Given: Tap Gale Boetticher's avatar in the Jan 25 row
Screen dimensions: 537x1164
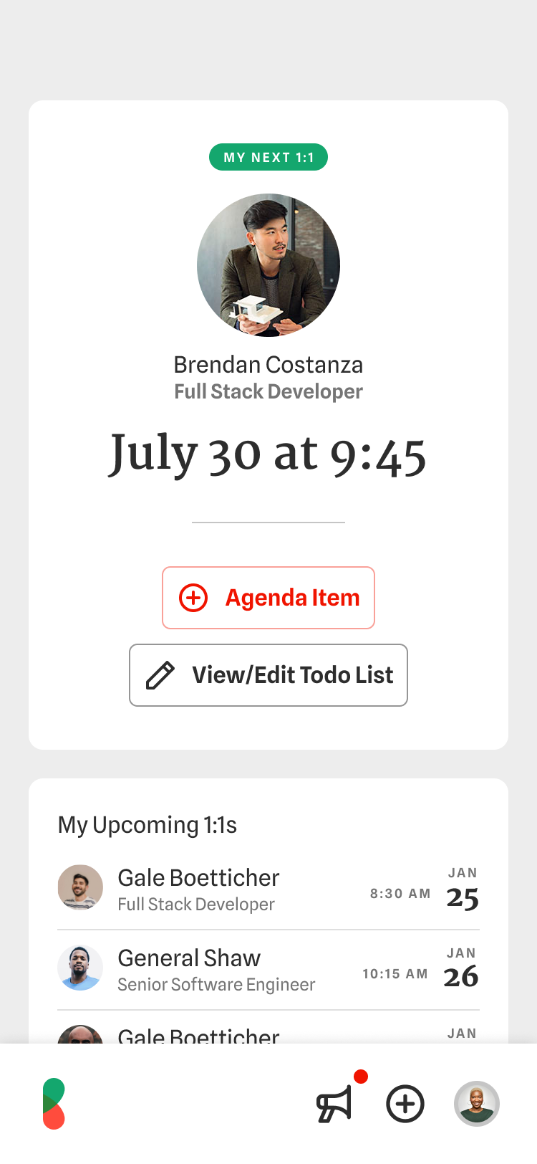Looking at the screenshot, I should [x=80, y=887].
